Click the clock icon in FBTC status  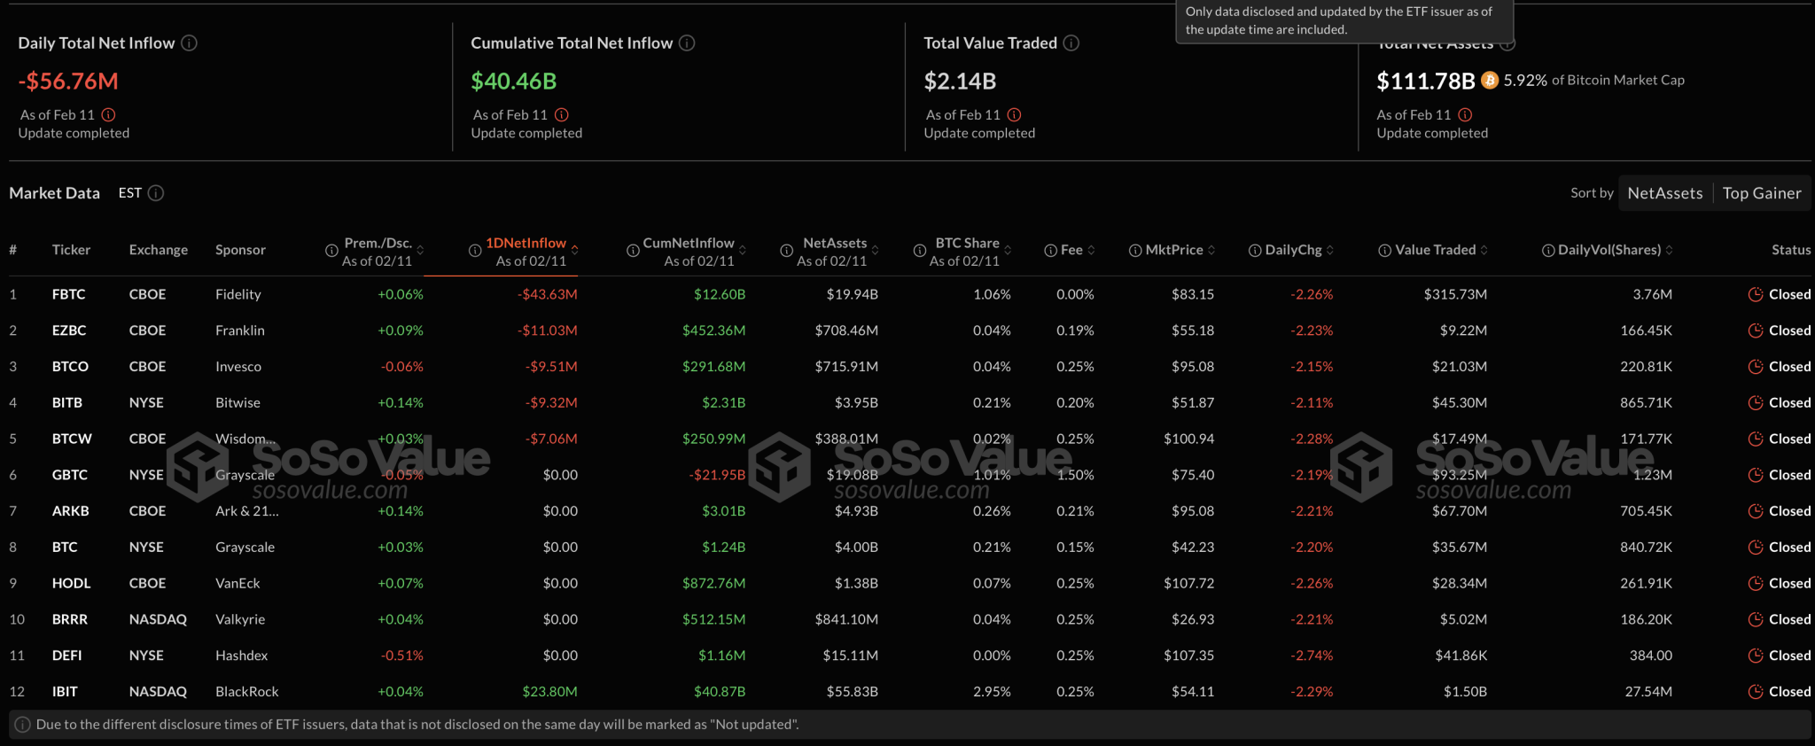(x=1755, y=294)
